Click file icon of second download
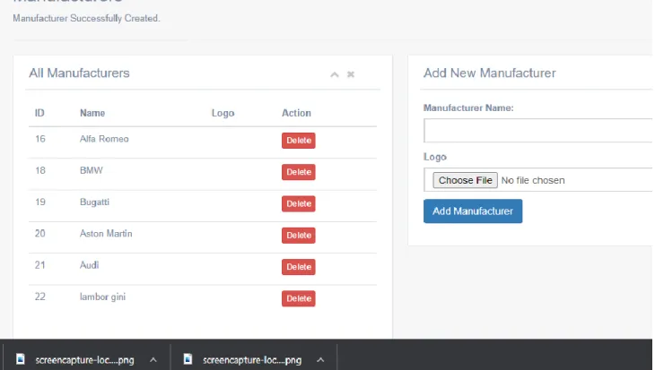The height and width of the screenshot is (370, 655). coord(188,359)
